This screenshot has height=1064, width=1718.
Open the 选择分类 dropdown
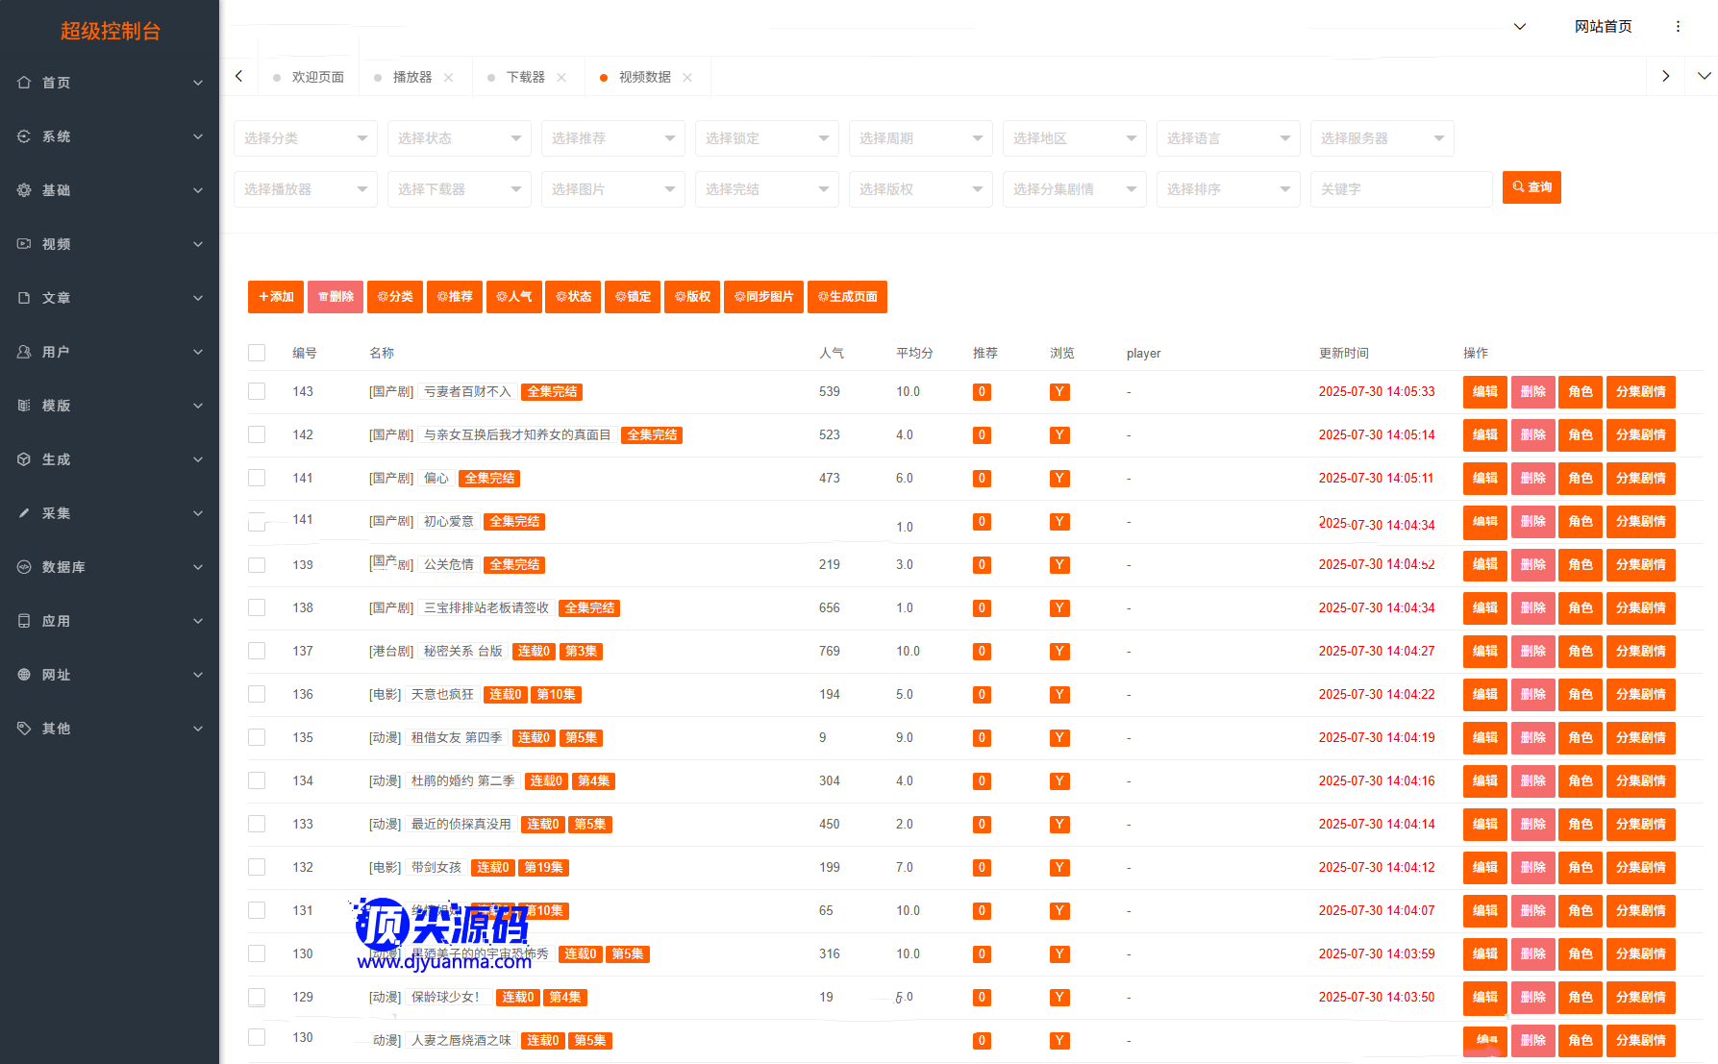[x=305, y=138]
